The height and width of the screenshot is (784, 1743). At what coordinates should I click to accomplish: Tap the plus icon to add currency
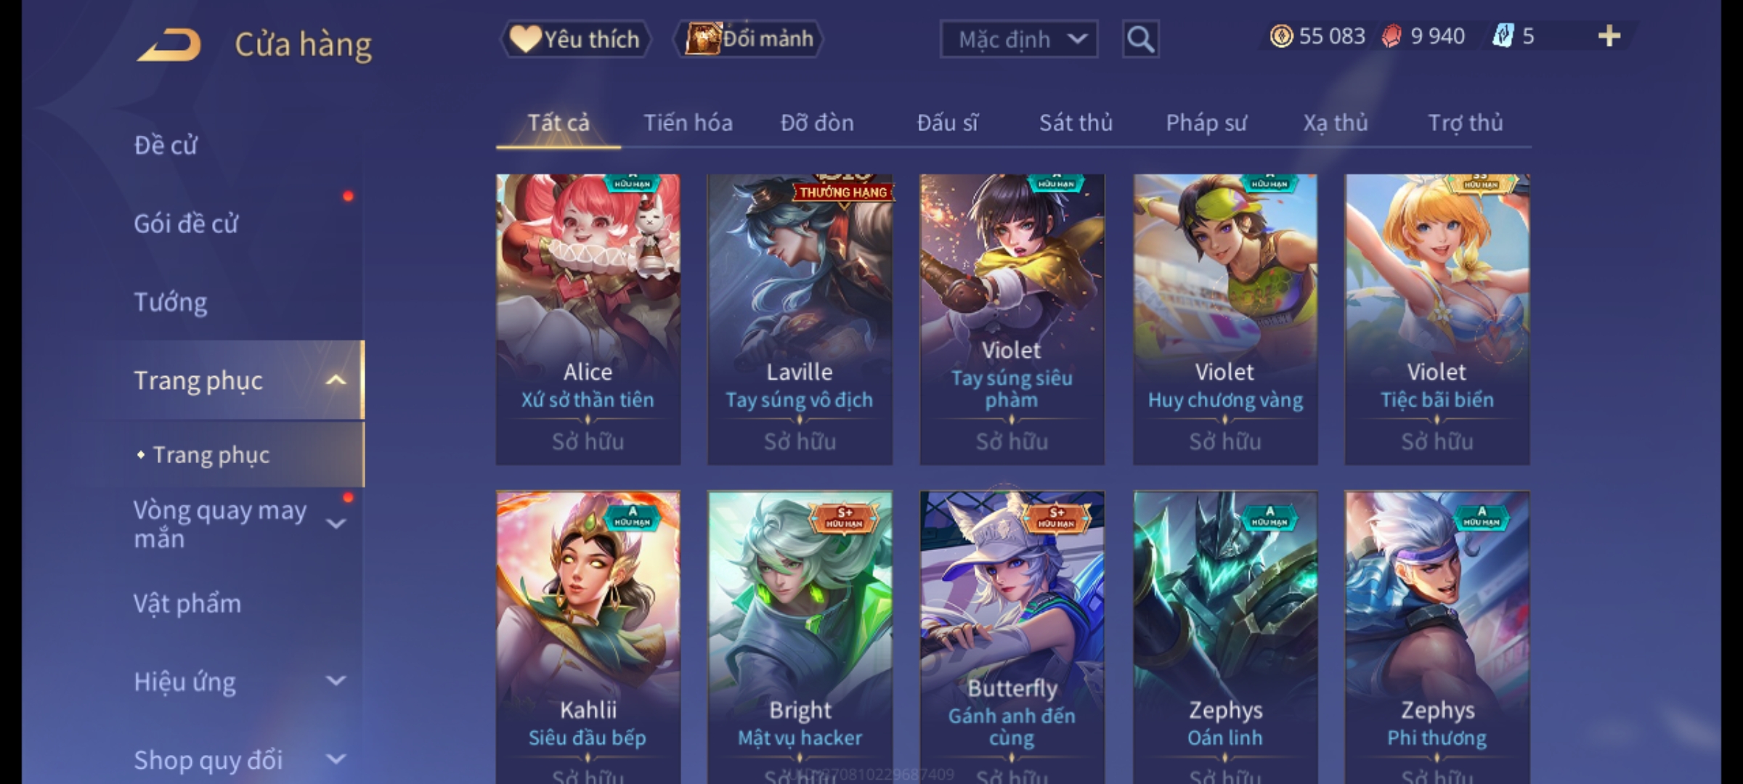pyautogui.click(x=1609, y=36)
